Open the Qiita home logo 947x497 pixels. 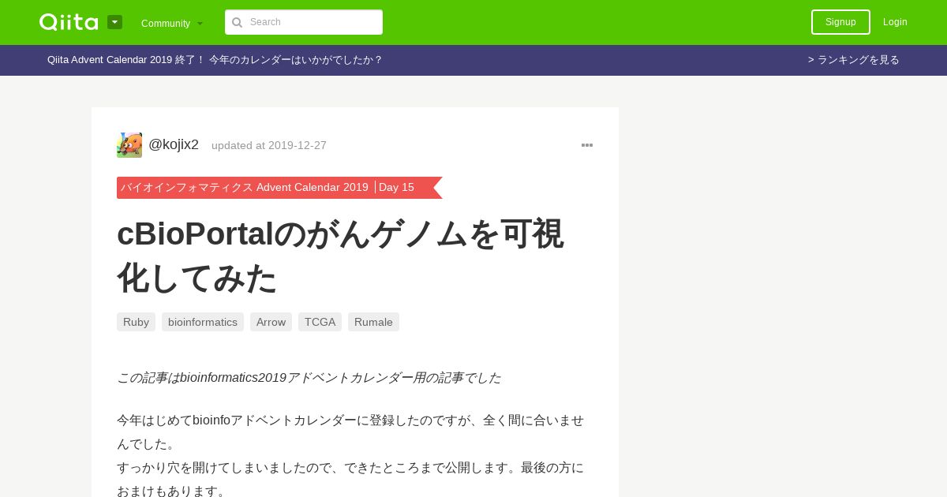coord(69,22)
